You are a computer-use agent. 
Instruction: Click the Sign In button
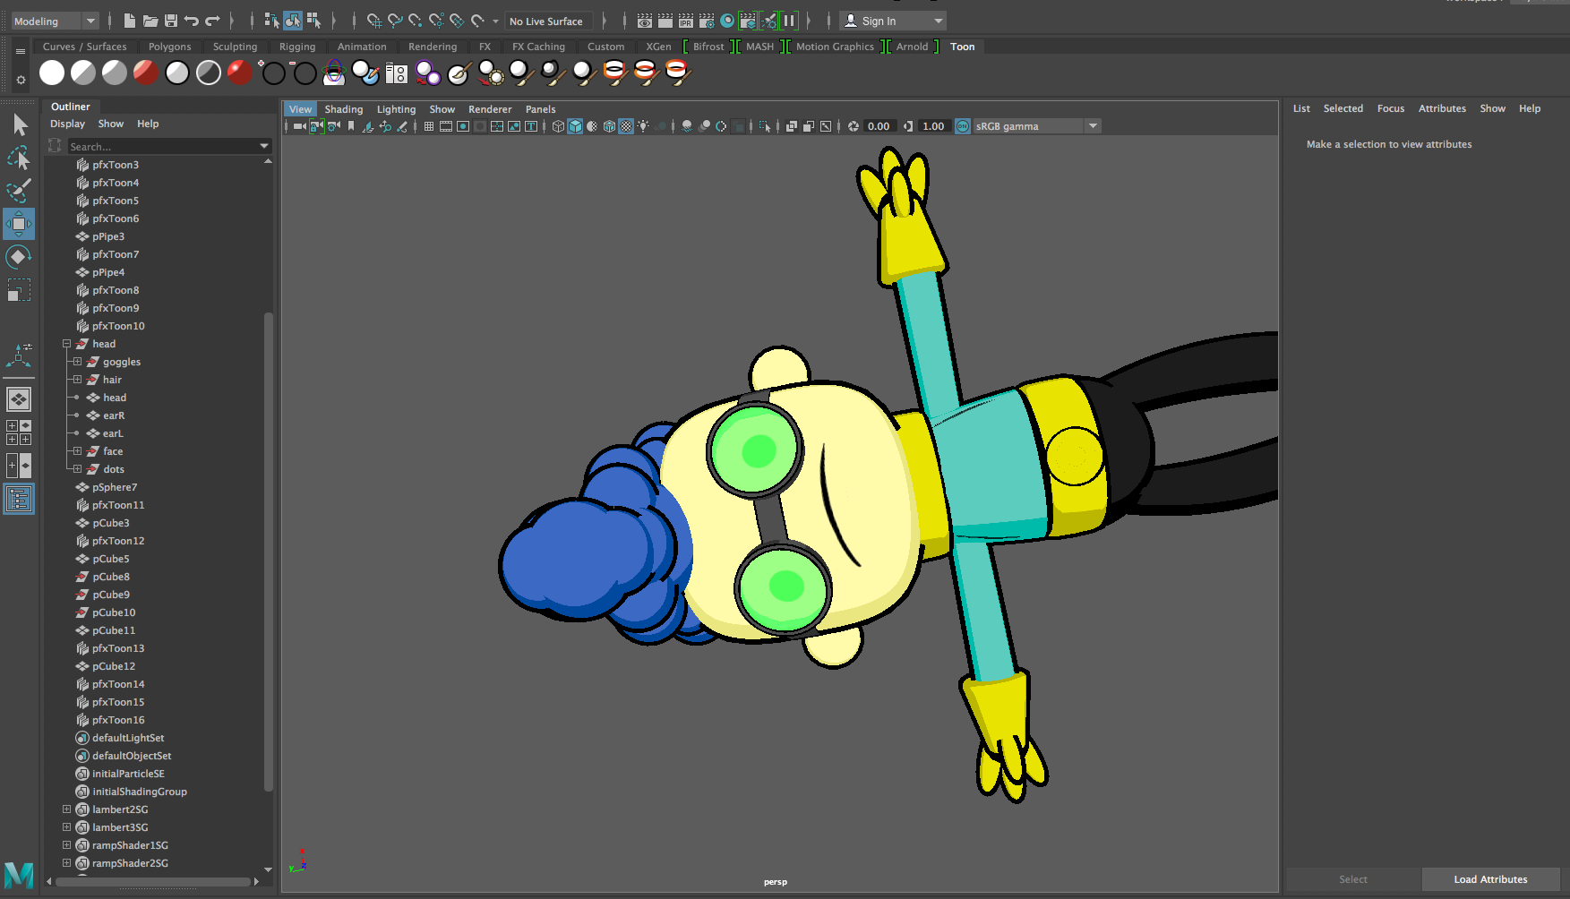pos(879,21)
